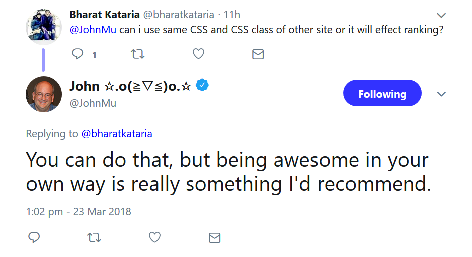Retweet John's reply tweet
This screenshot has width=472, height=257.
click(x=94, y=237)
